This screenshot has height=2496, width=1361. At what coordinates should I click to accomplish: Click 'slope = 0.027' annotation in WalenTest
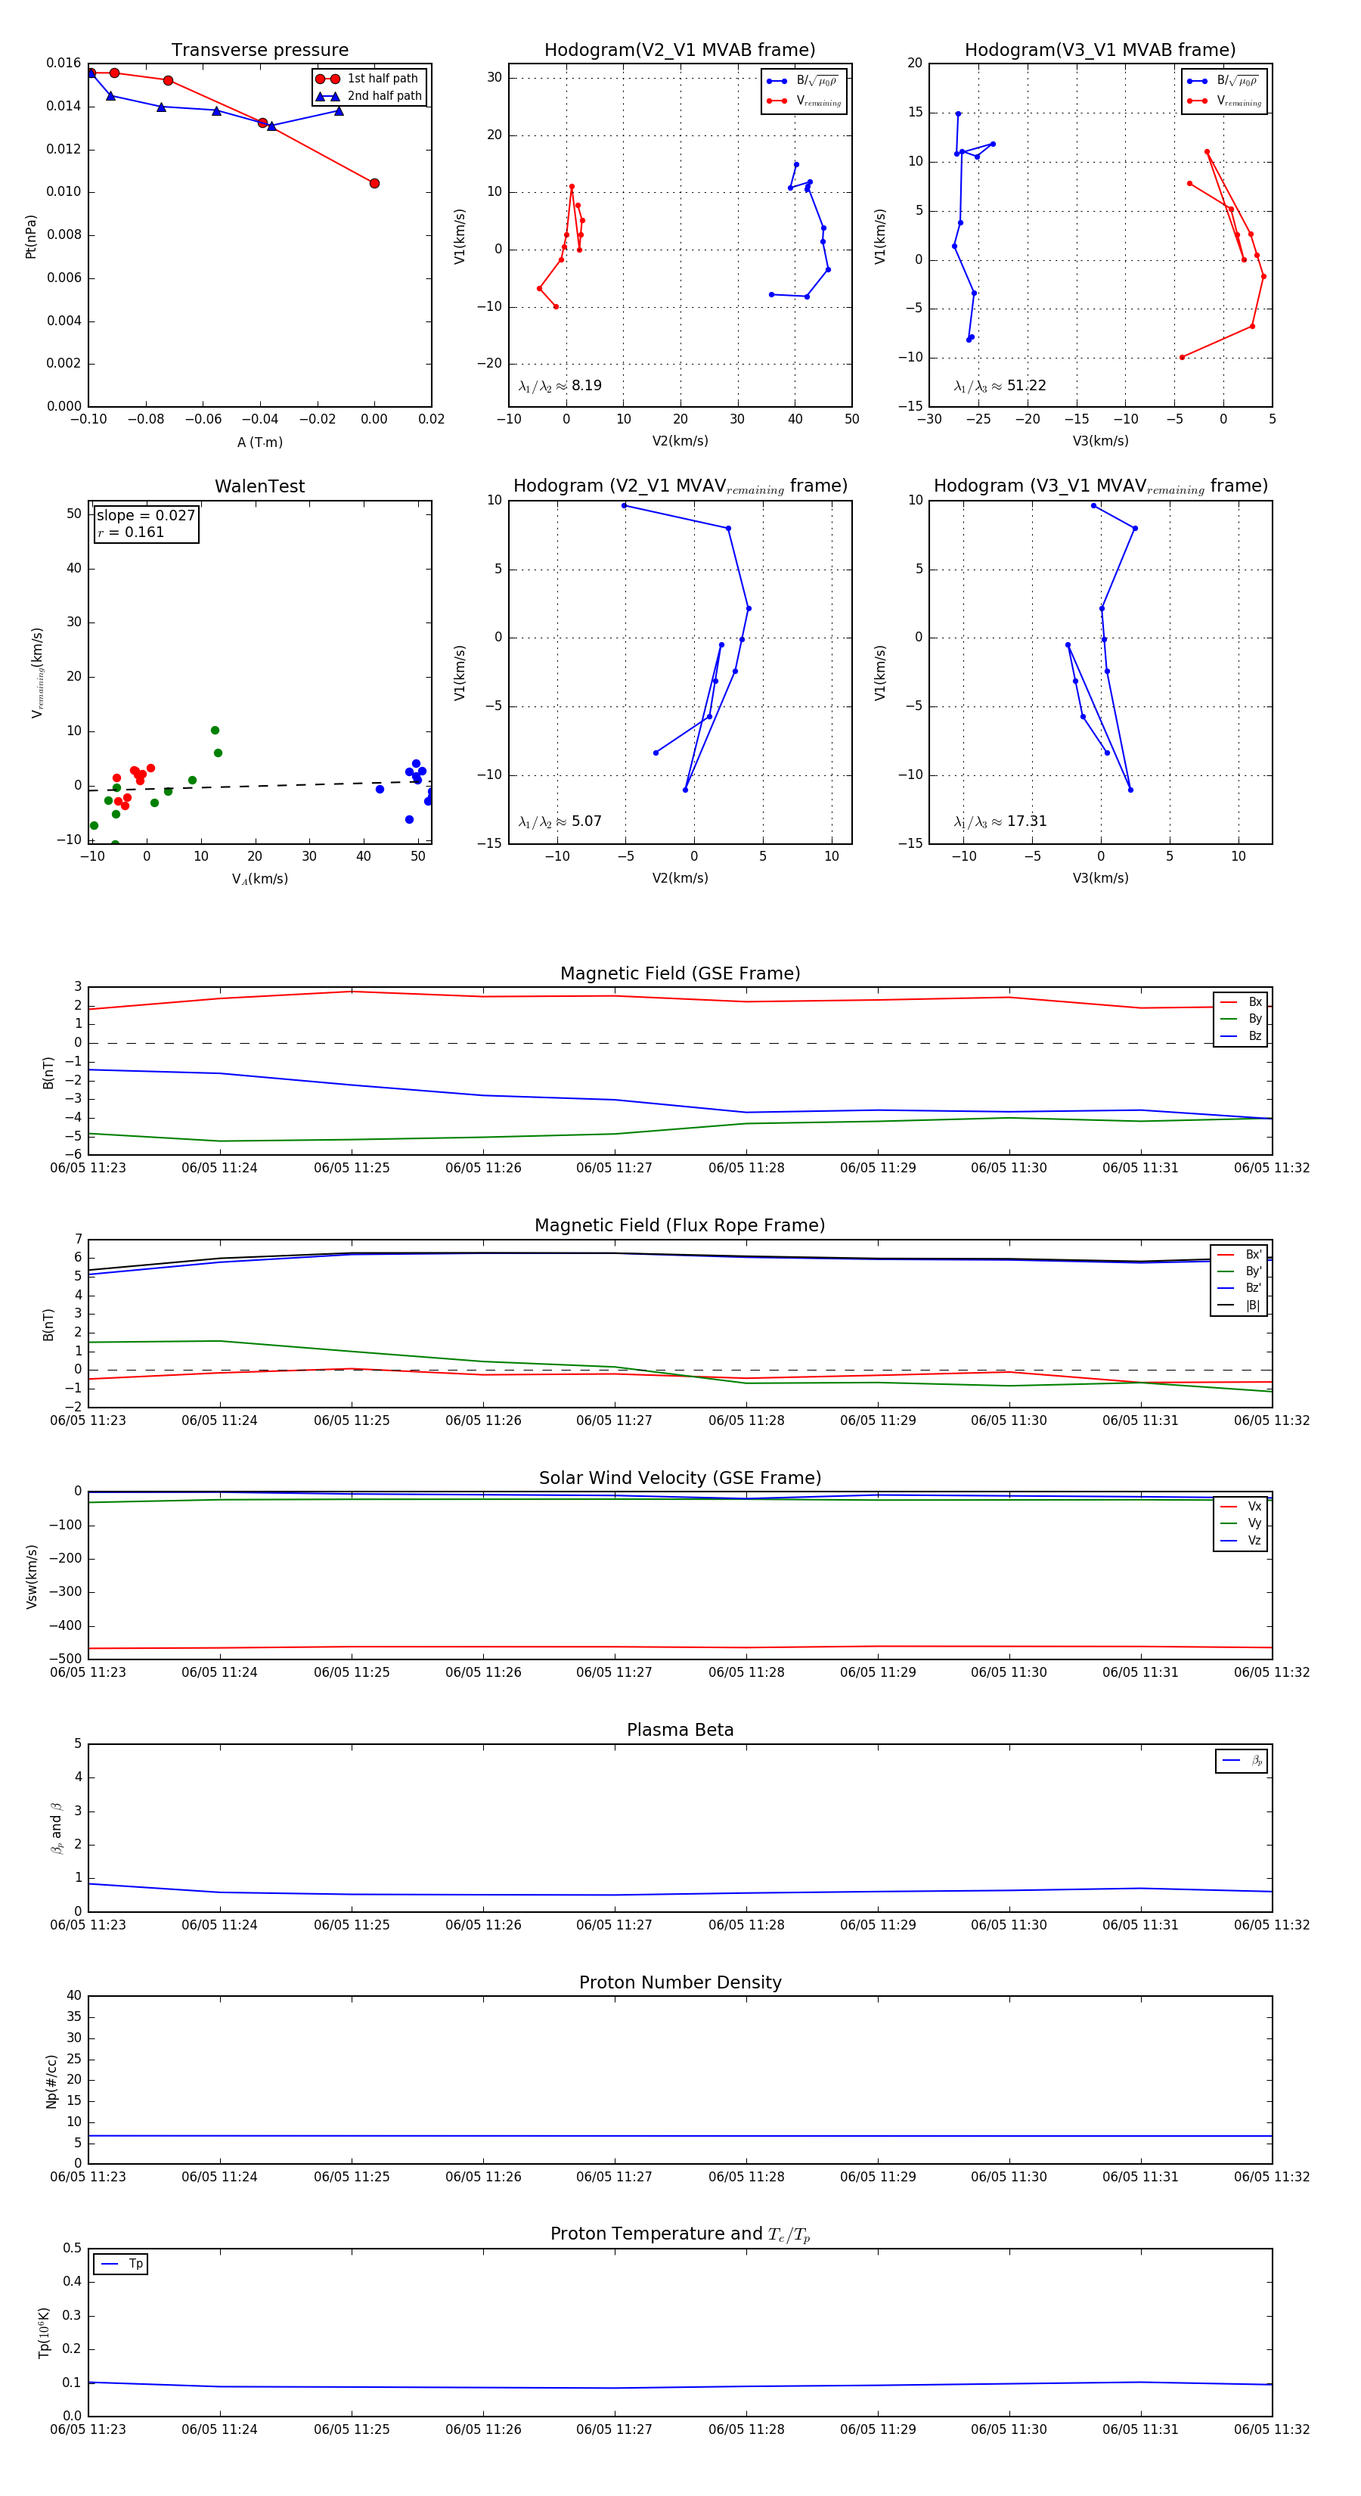point(146,516)
